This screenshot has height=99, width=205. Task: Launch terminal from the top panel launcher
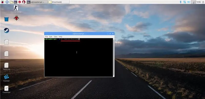pos(15,2)
